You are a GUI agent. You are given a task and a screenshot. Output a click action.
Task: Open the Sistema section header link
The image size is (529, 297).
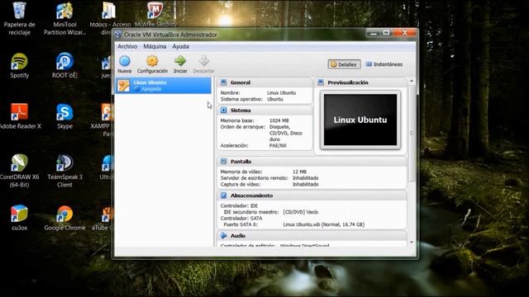tap(241, 111)
